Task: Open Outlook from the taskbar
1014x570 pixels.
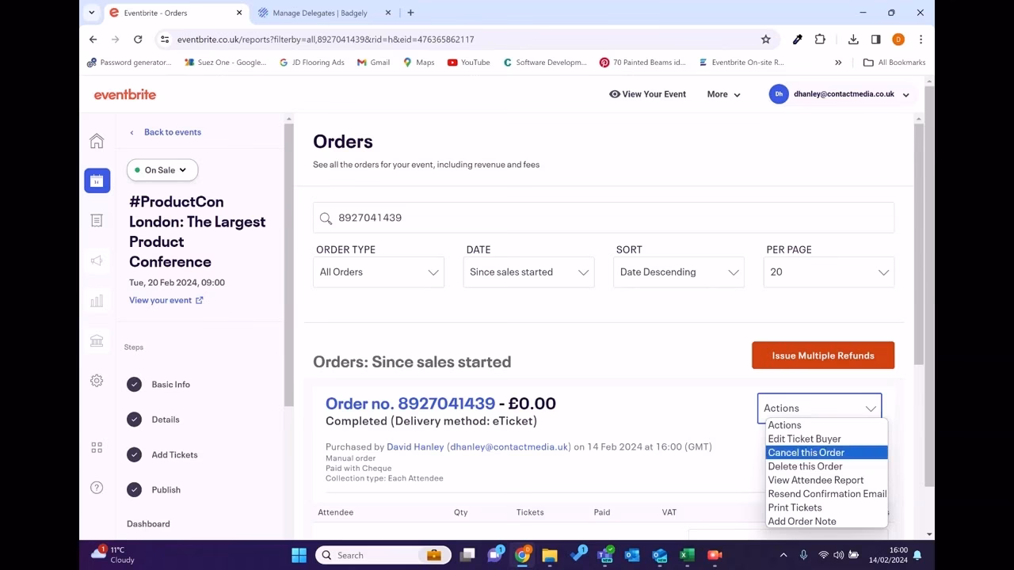Action: pyautogui.click(x=632, y=555)
